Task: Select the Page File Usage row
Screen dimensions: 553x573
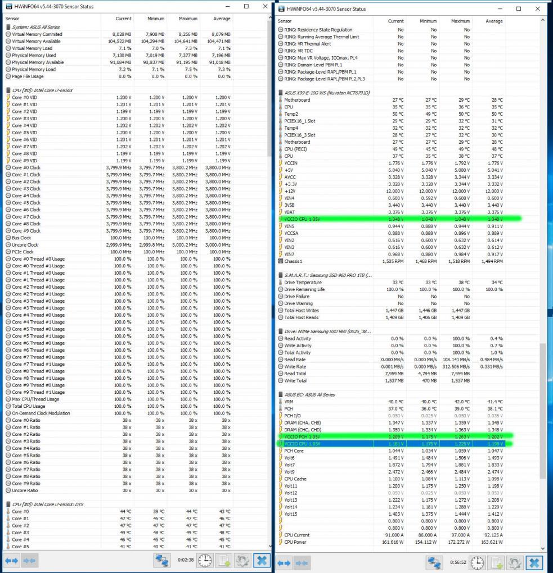Action: coord(119,76)
